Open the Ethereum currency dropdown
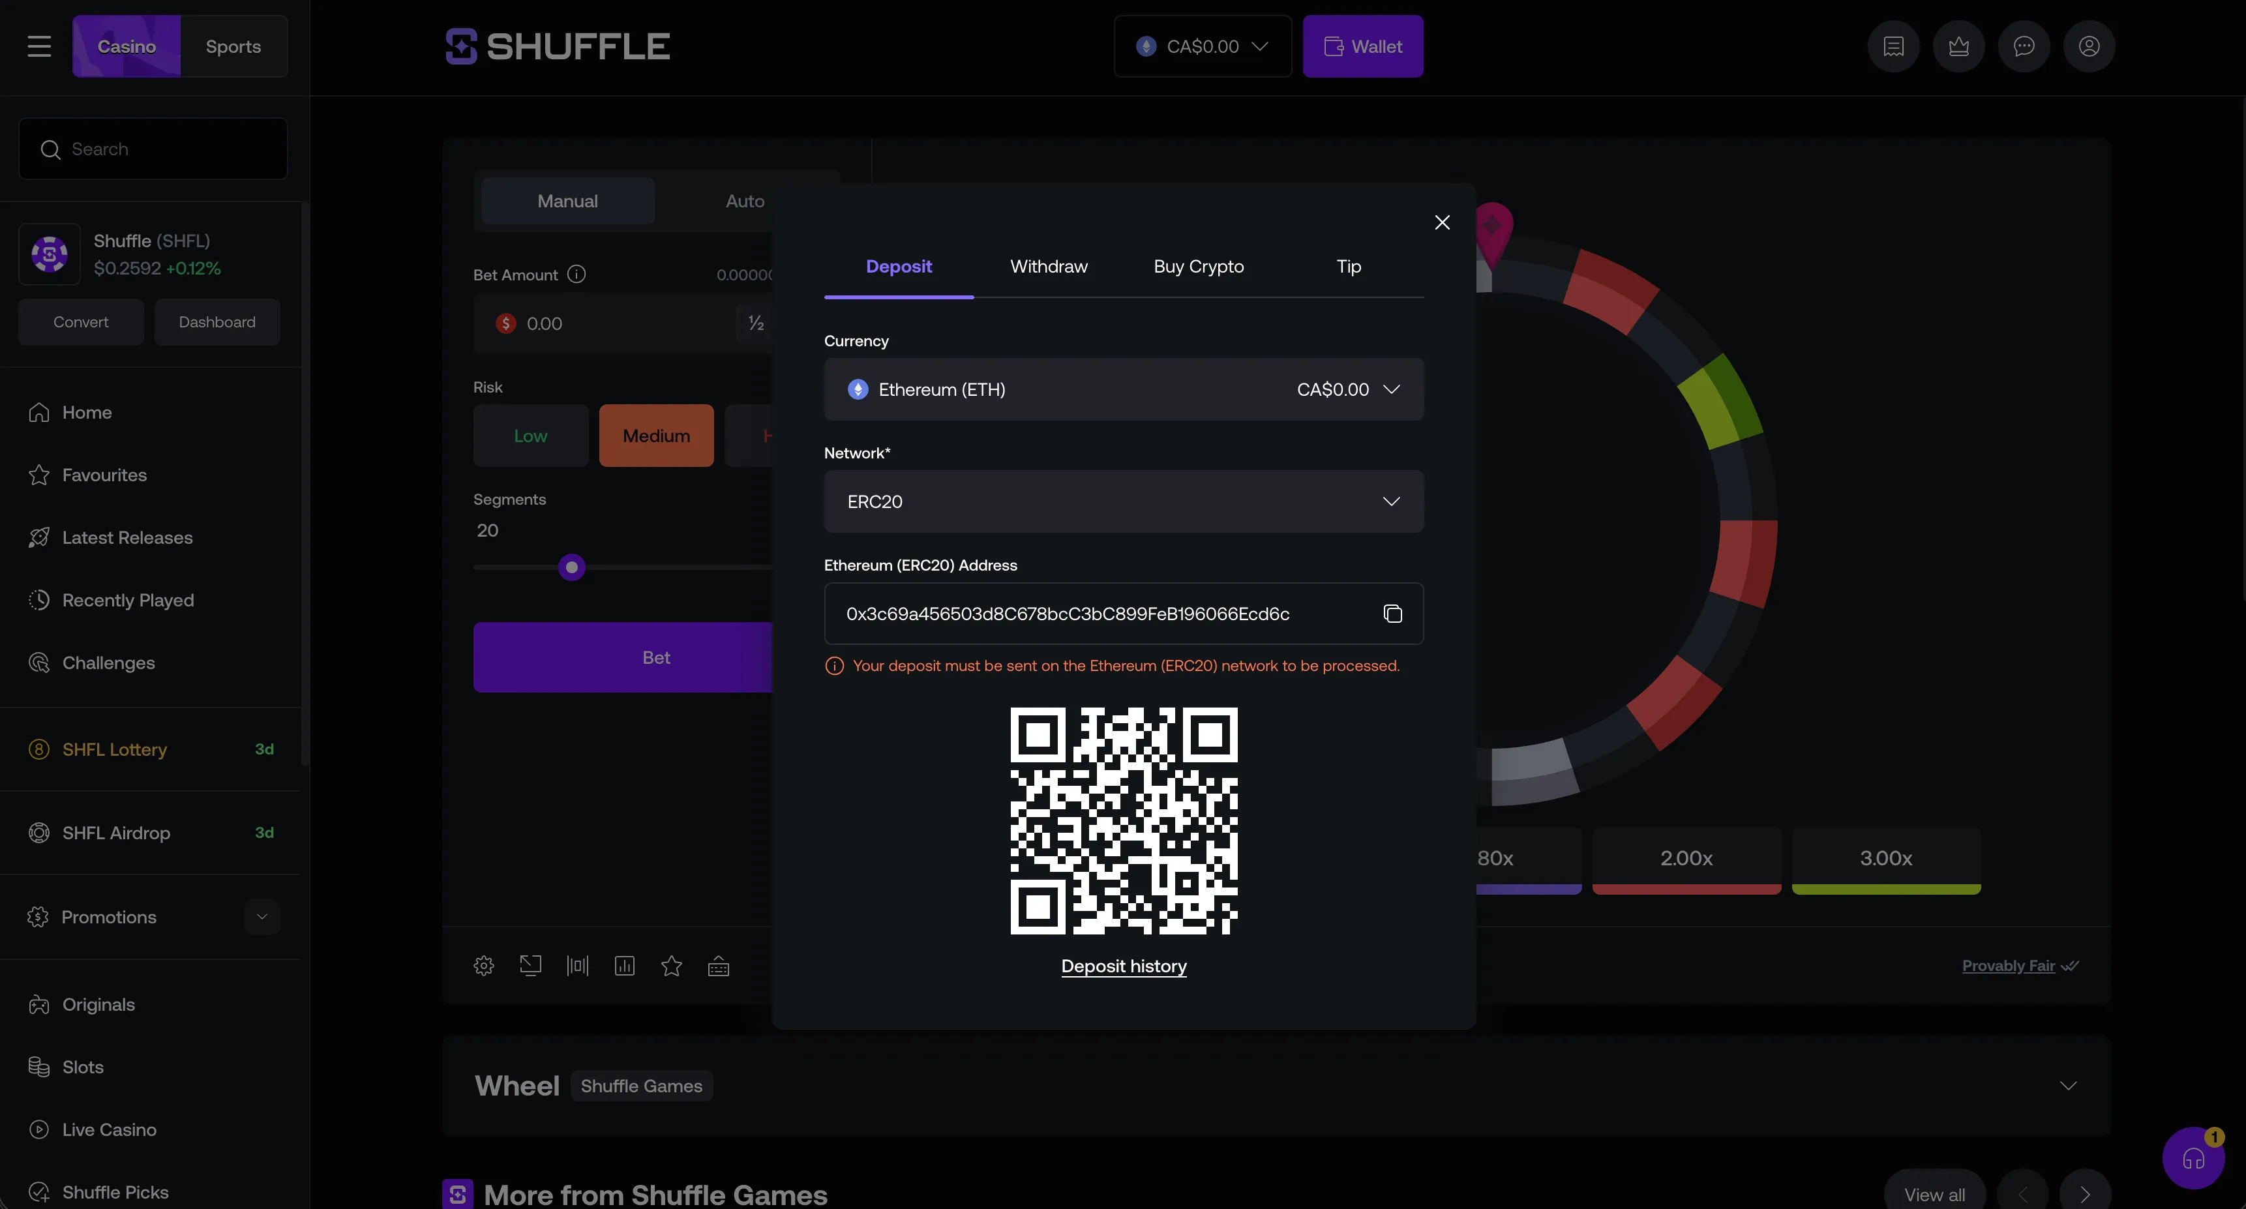Viewport: 2246px width, 1209px height. point(1123,390)
